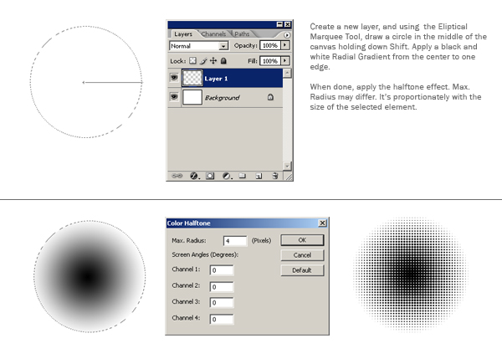Switch to the Channels tab
This screenshot has width=502, height=359.
(213, 34)
